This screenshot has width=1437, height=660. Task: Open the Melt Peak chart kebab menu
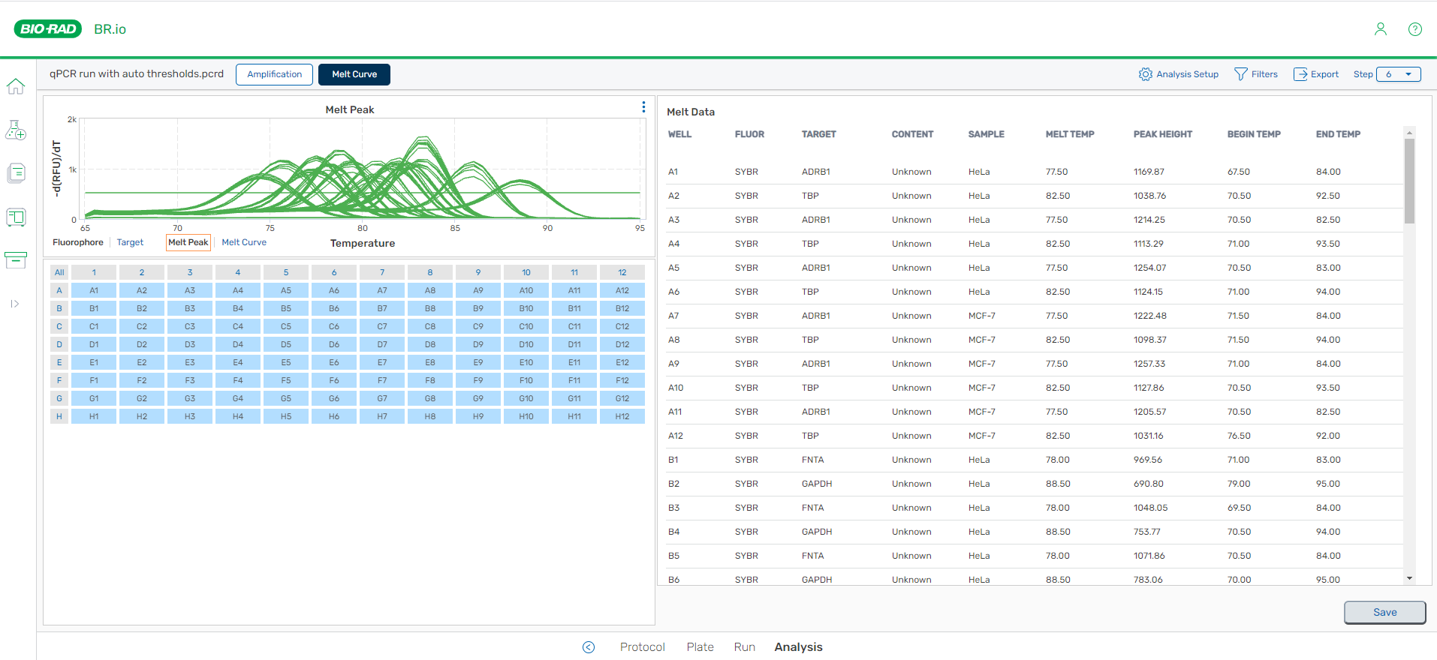(x=643, y=107)
